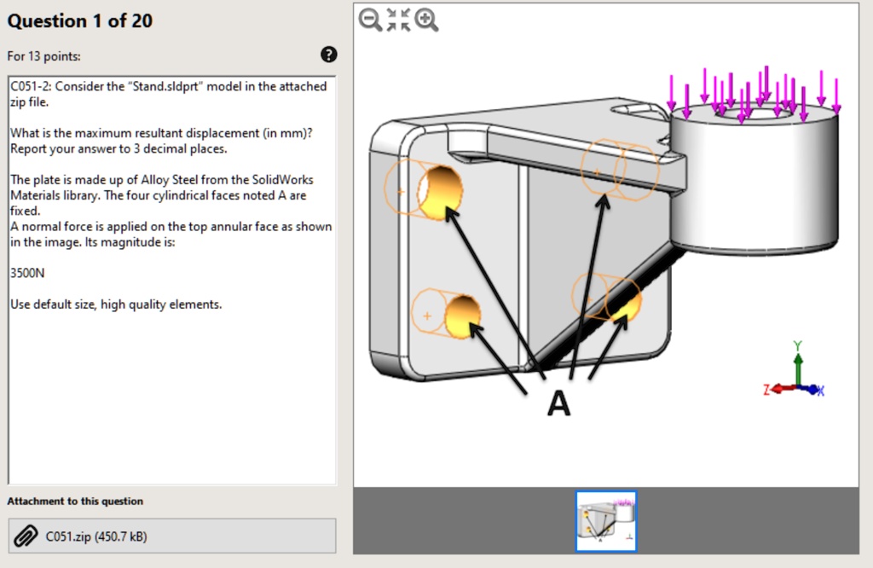Click the coordinate triad origin marker
This screenshot has width=873, height=568.
(798, 385)
